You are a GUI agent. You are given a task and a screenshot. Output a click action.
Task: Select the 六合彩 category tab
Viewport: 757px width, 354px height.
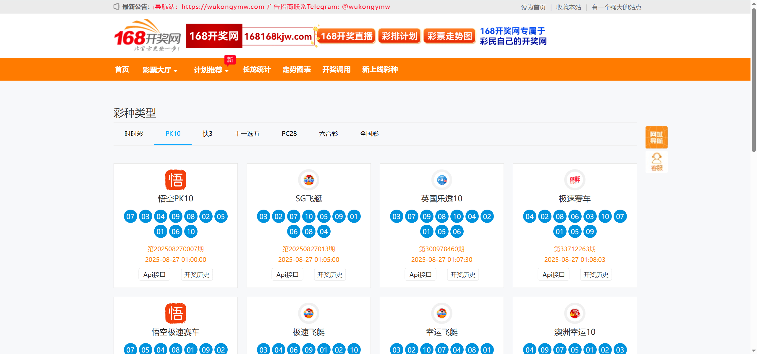coord(328,134)
